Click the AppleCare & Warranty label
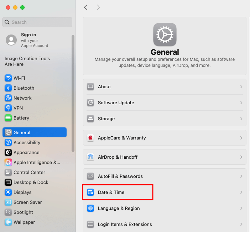Image resolution: width=250 pixels, height=232 pixels. click(x=122, y=138)
